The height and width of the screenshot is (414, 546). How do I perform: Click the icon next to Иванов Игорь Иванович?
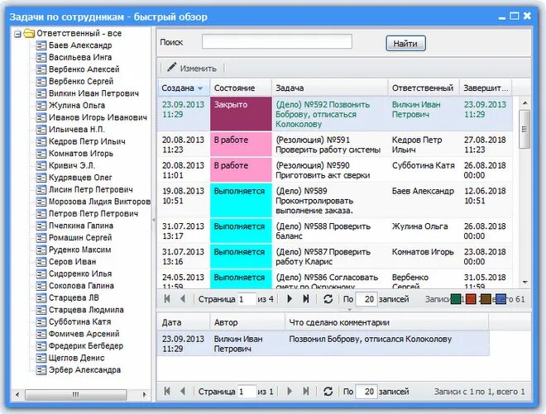41,117
